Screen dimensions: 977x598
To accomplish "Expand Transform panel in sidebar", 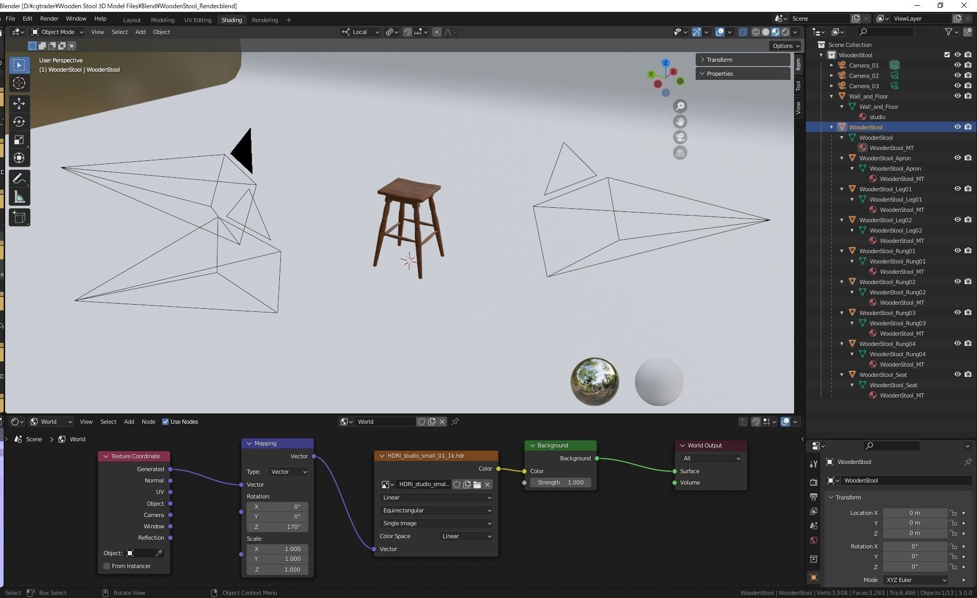I will [743, 60].
